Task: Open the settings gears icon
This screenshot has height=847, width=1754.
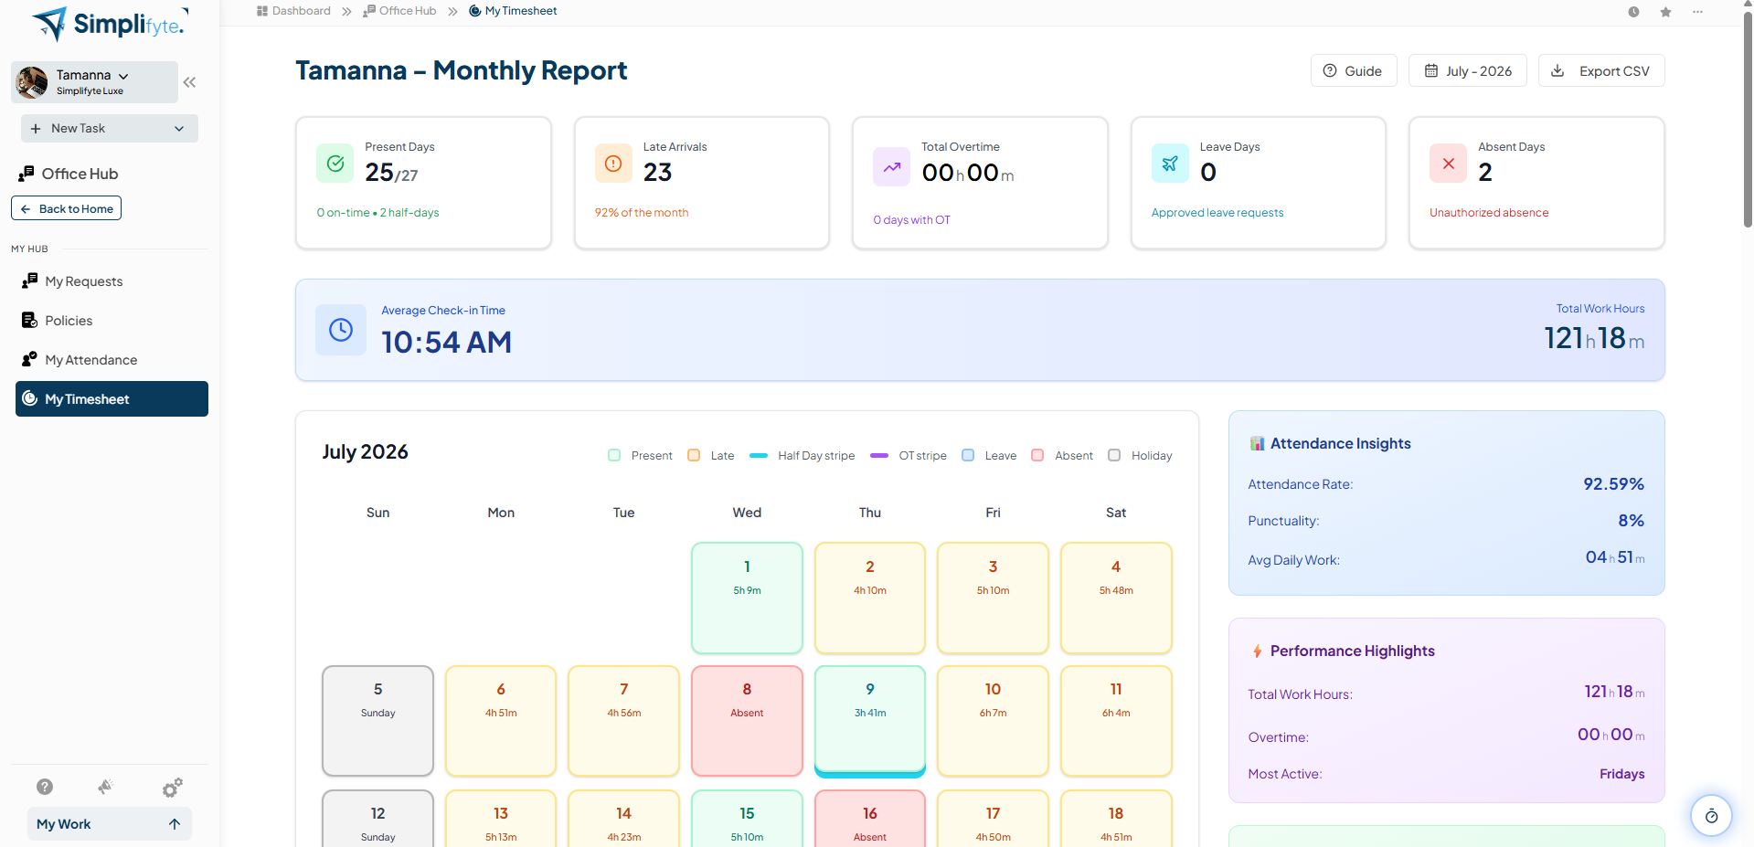Action: 172,787
